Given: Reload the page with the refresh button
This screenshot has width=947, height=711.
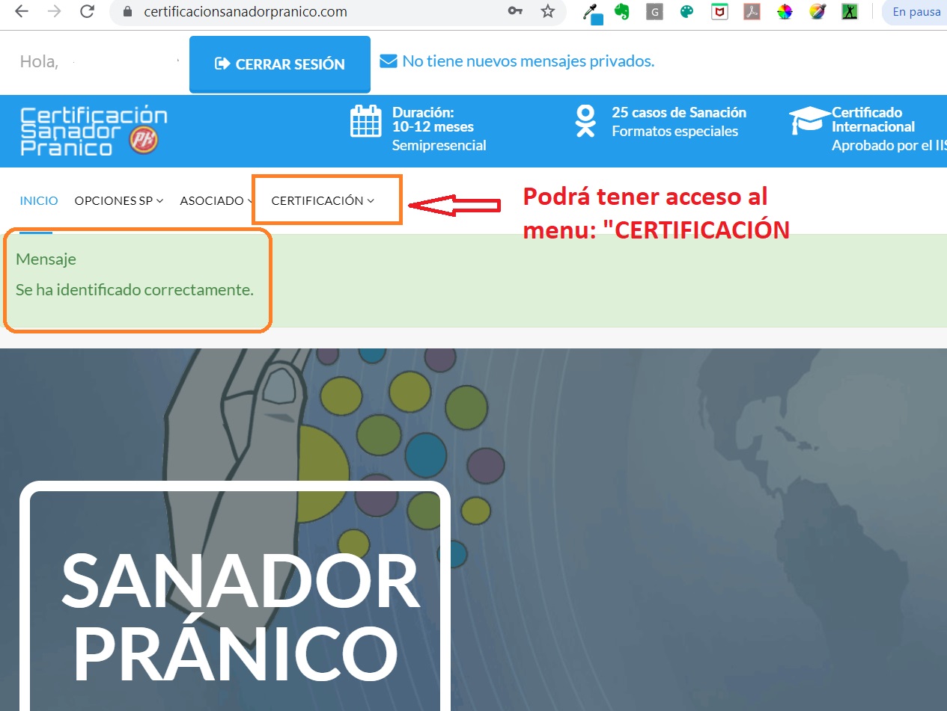Looking at the screenshot, I should 87,12.
